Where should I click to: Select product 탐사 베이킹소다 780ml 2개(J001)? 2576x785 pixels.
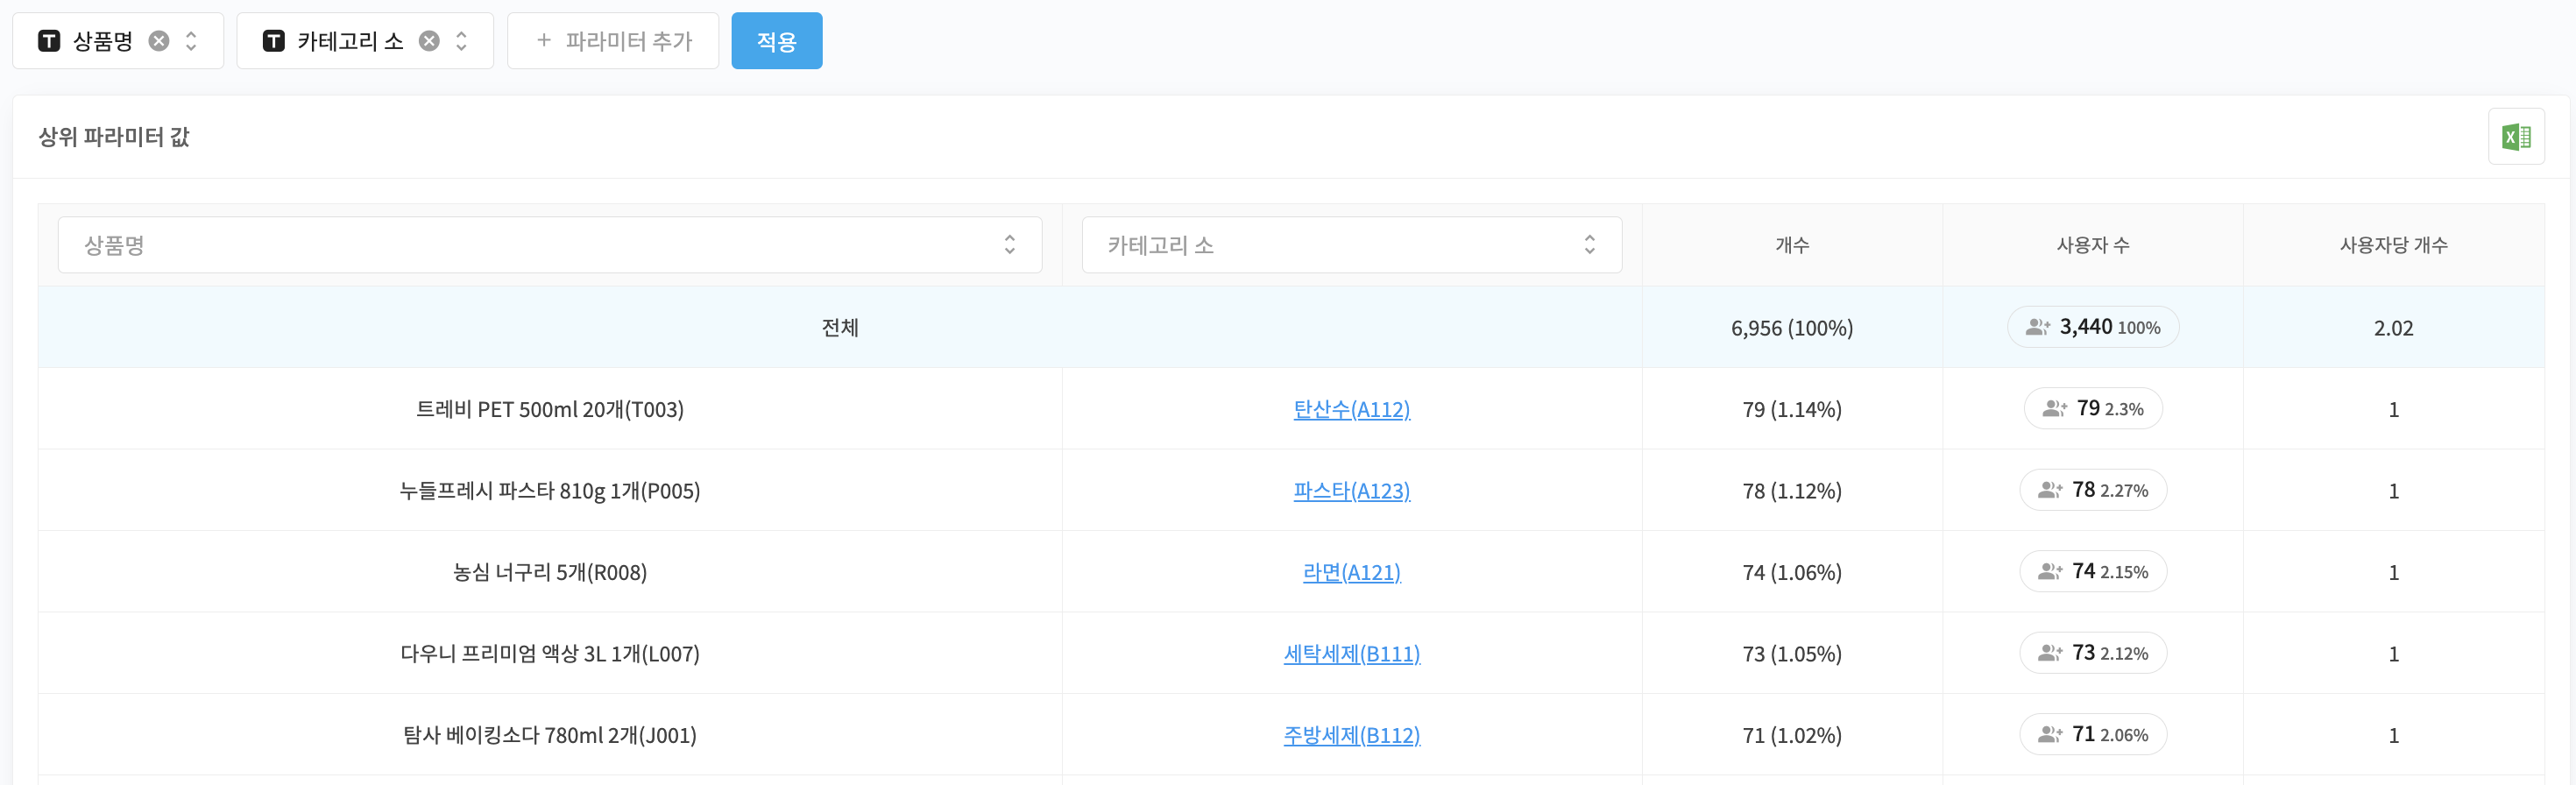(x=550, y=735)
